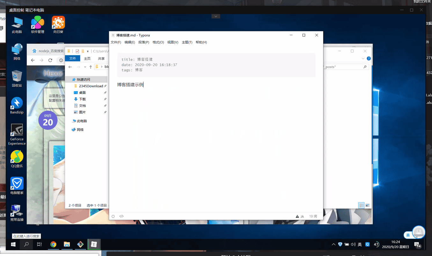Viewport: 432px width, 256px height.
Task: Select the GeForce Experience desktop icon
Action: 17,134
